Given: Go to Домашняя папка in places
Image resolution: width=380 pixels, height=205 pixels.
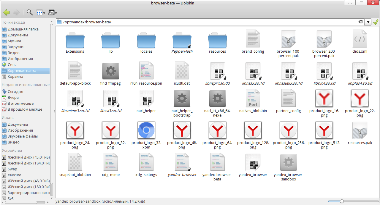Looking at the screenshot, I should (x=23, y=29).
